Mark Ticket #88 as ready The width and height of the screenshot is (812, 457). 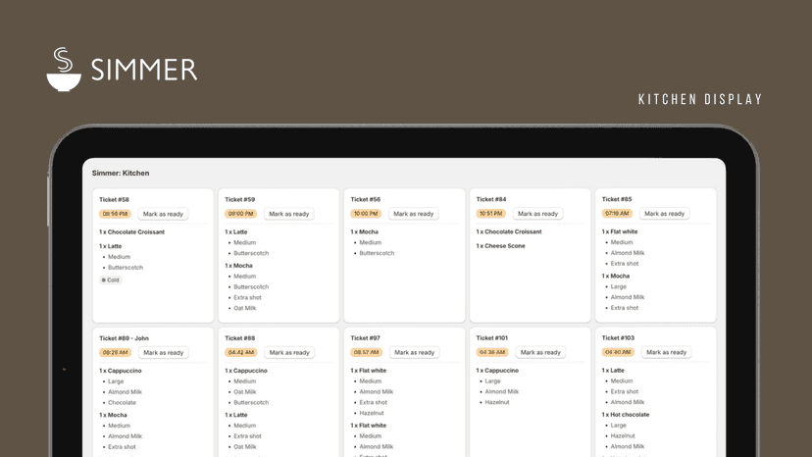tap(289, 352)
